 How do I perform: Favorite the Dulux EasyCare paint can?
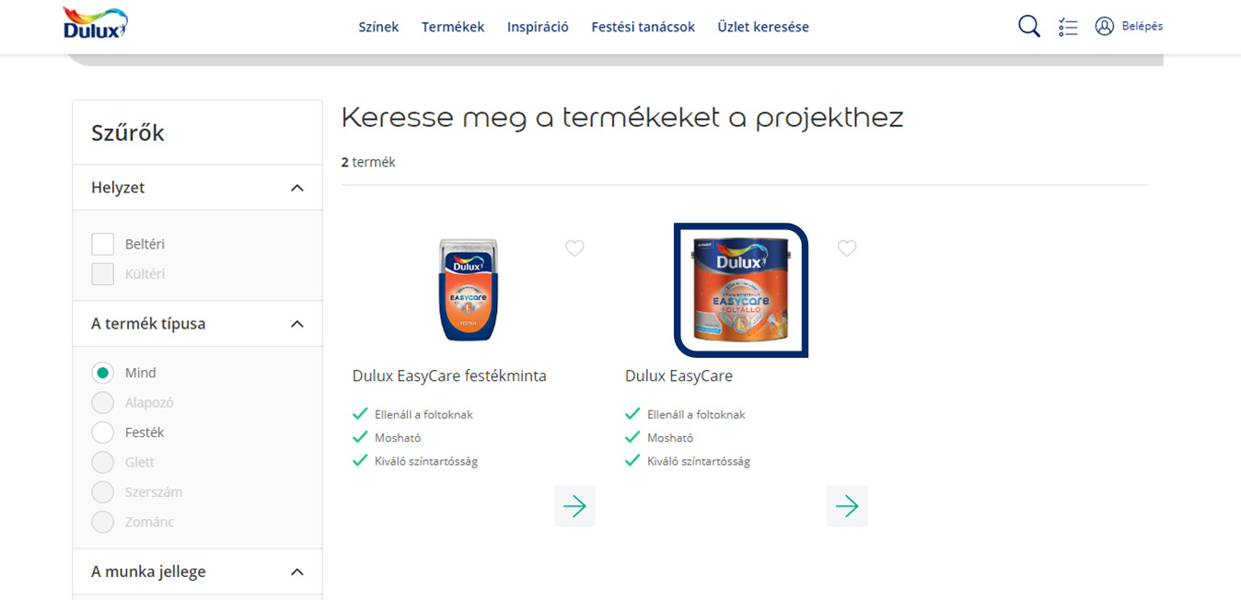[847, 248]
